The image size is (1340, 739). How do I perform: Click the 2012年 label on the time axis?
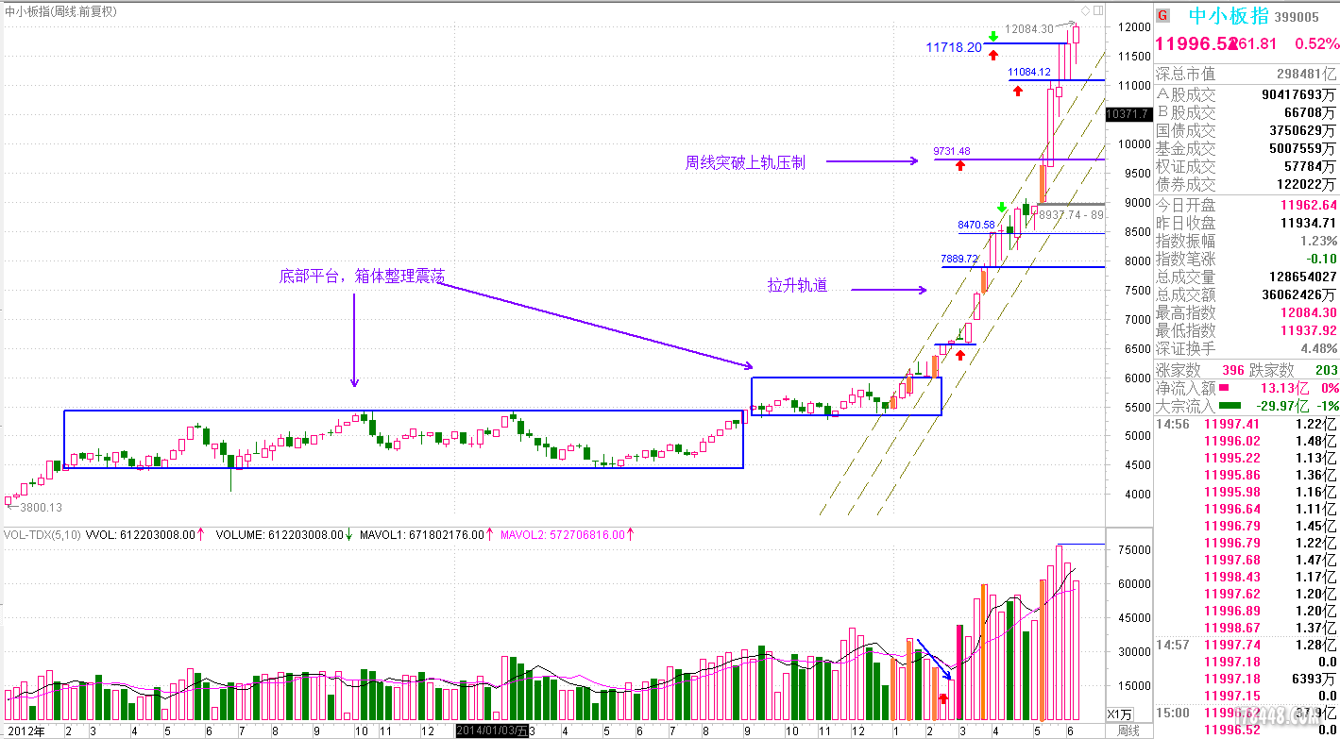click(x=25, y=731)
